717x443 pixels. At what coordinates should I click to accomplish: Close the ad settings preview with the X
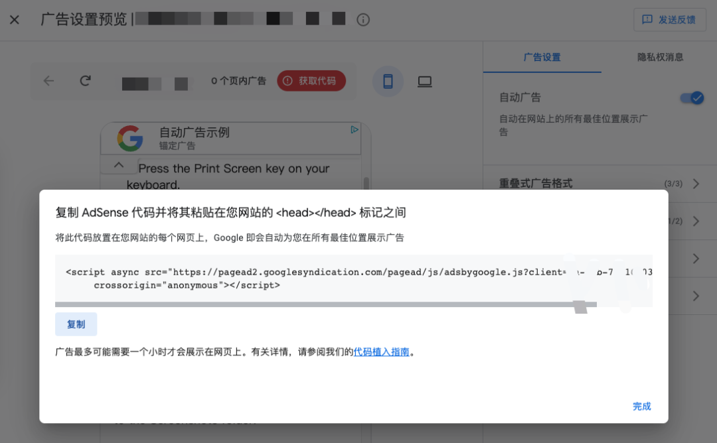click(x=15, y=19)
